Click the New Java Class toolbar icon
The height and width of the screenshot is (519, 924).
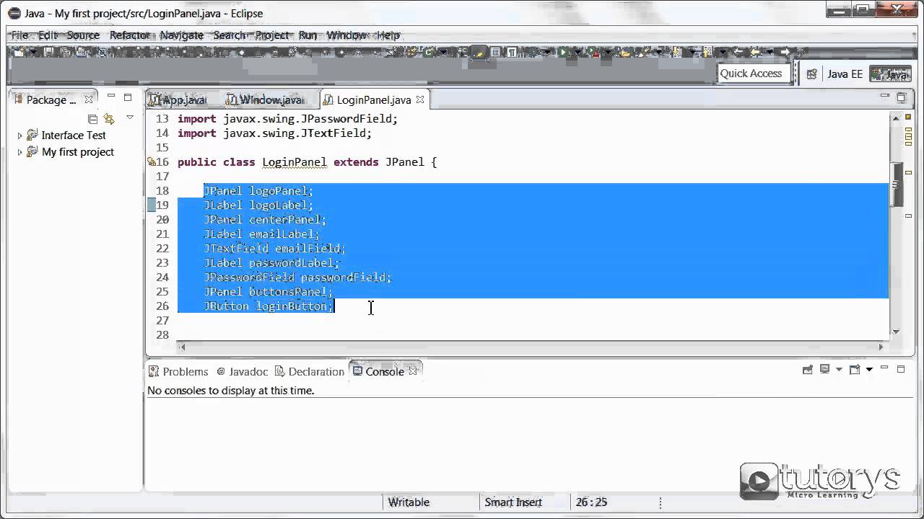point(428,52)
